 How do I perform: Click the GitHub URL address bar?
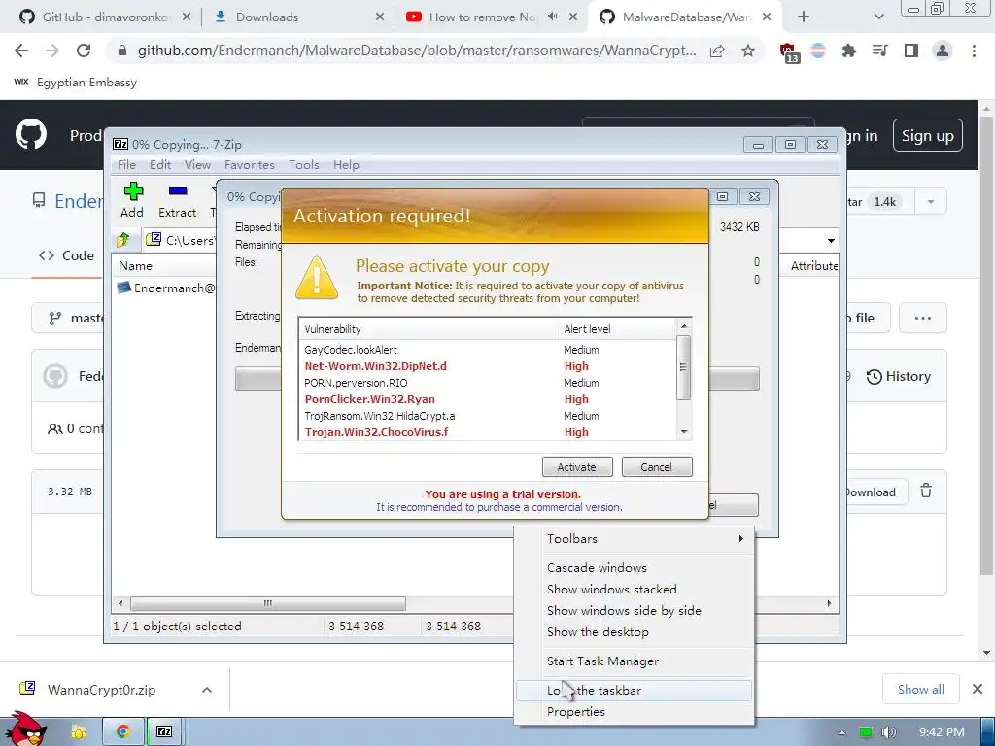click(416, 51)
